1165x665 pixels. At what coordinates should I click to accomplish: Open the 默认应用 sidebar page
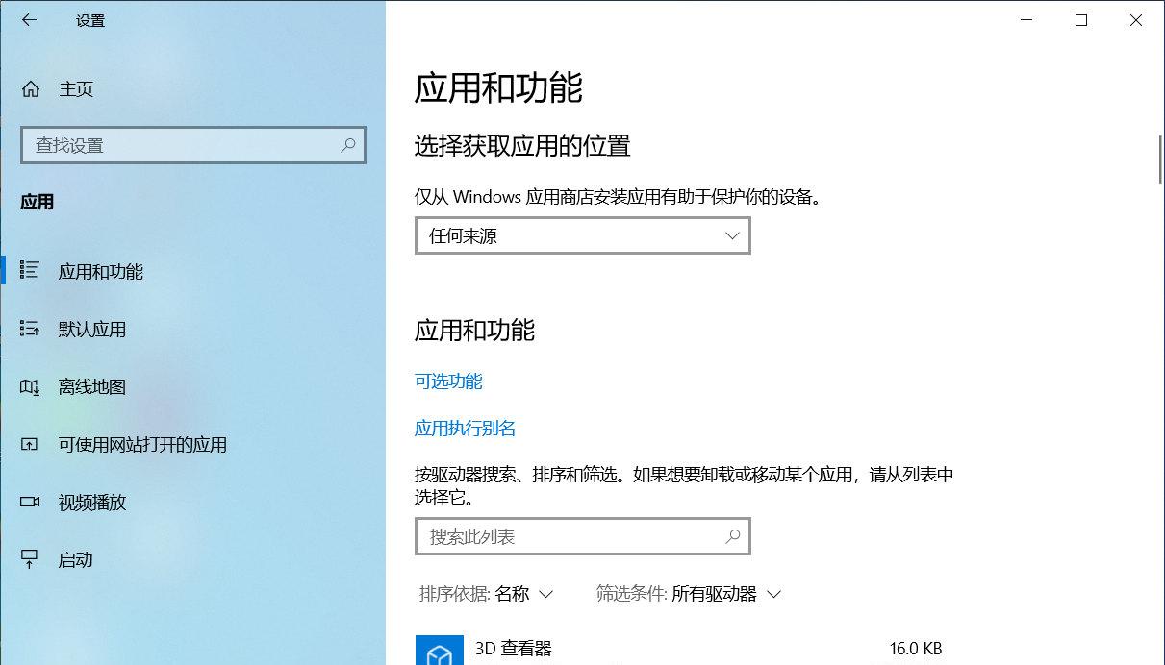192,329
